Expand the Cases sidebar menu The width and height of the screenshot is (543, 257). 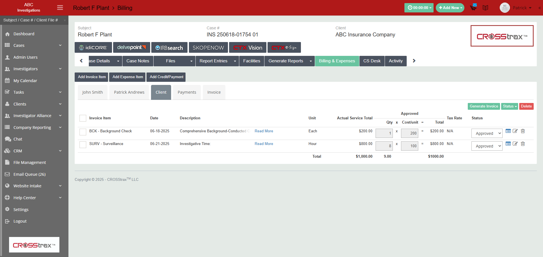point(34,45)
